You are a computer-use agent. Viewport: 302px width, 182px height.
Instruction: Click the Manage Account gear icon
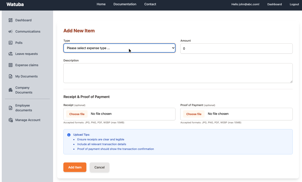tap(11, 120)
